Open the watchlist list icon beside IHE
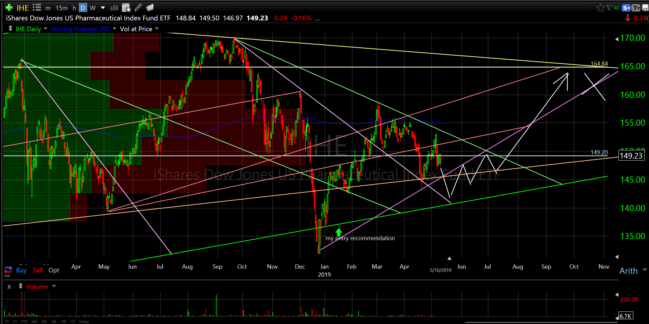The height and width of the screenshot is (324, 649). click(x=37, y=8)
